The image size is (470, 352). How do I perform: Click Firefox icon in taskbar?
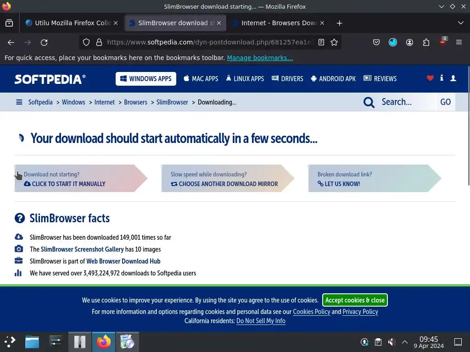[103, 342]
